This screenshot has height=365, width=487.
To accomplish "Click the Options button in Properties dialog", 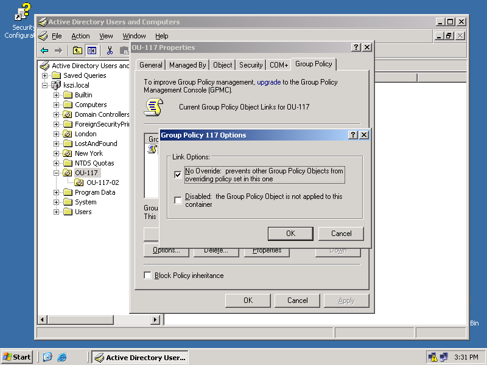I will point(166,251).
